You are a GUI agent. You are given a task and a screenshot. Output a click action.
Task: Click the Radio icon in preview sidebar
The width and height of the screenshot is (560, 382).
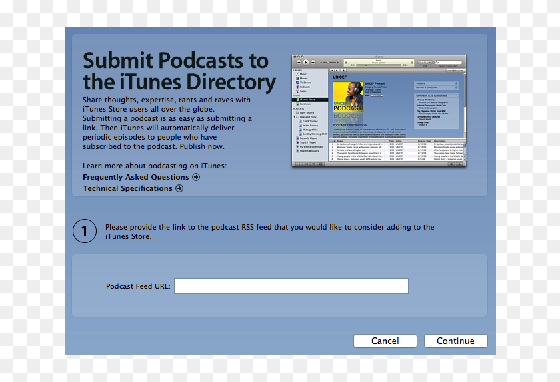(297, 91)
